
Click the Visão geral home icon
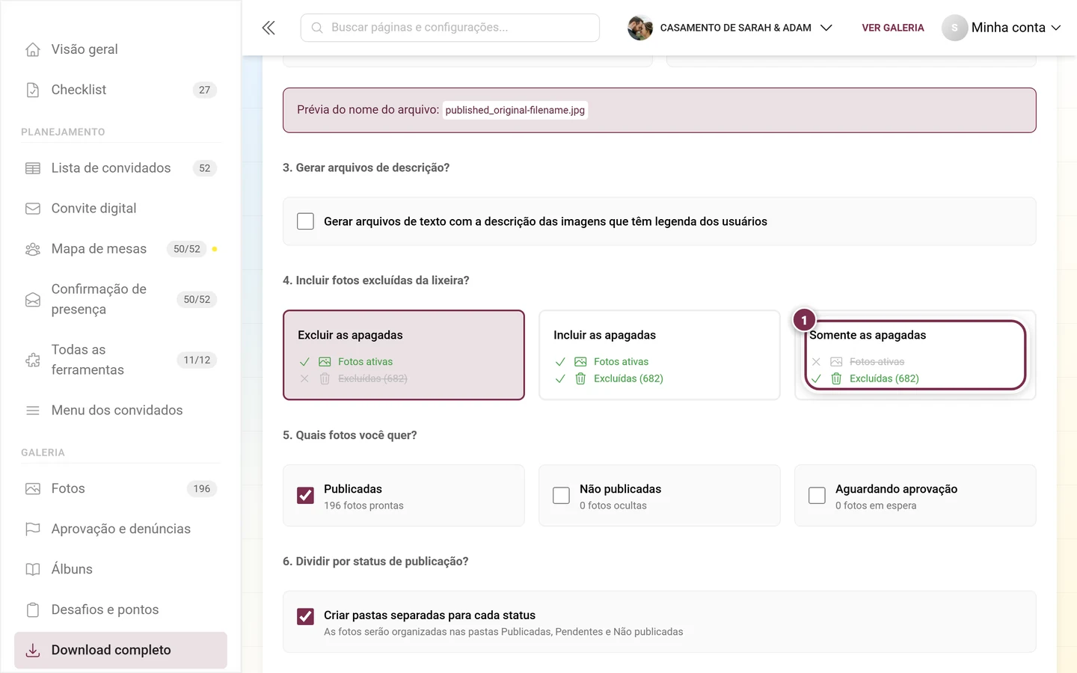(33, 49)
